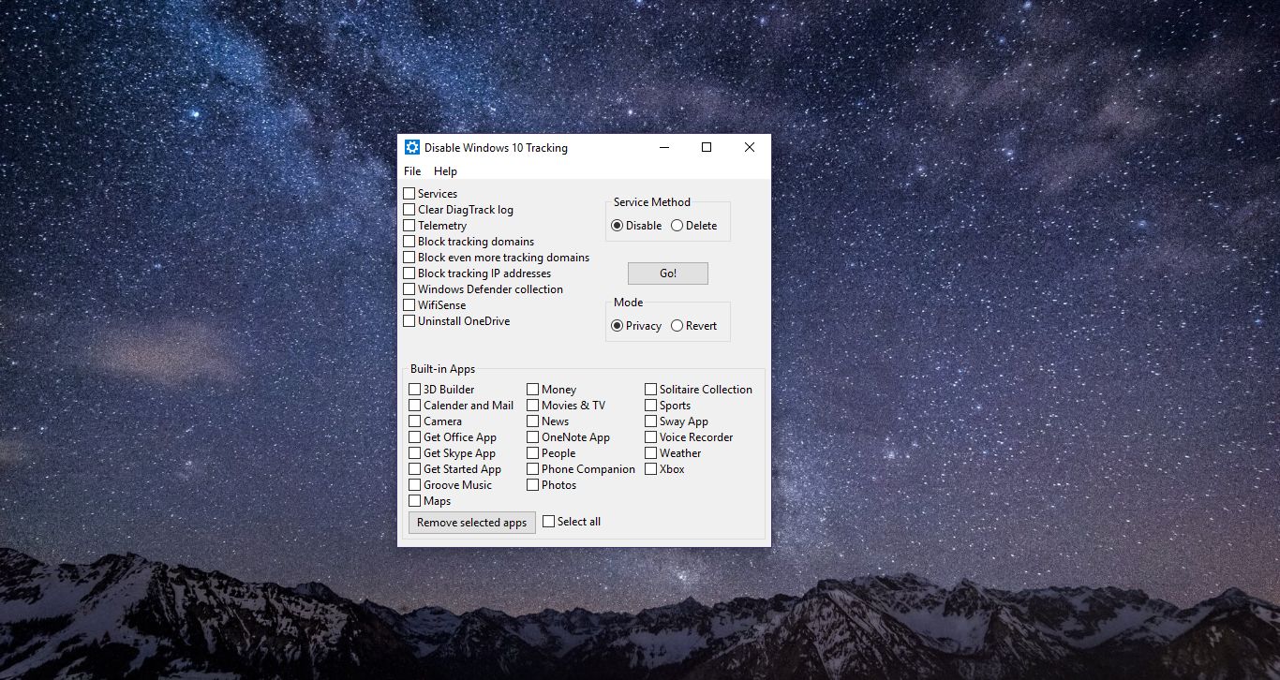Select the News app checkbox
This screenshot has width=1280, height=680.
point(533,421)
